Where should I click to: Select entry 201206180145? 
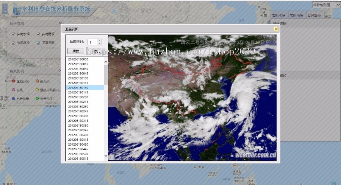click(85, 92)
